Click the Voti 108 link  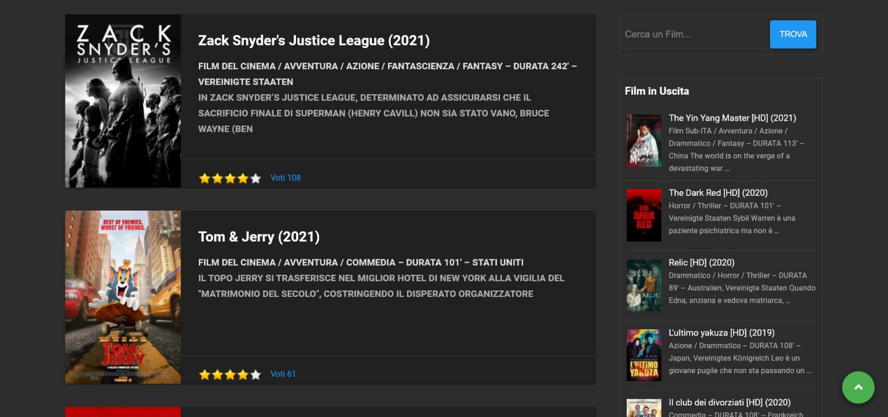[x=286, y=178]
